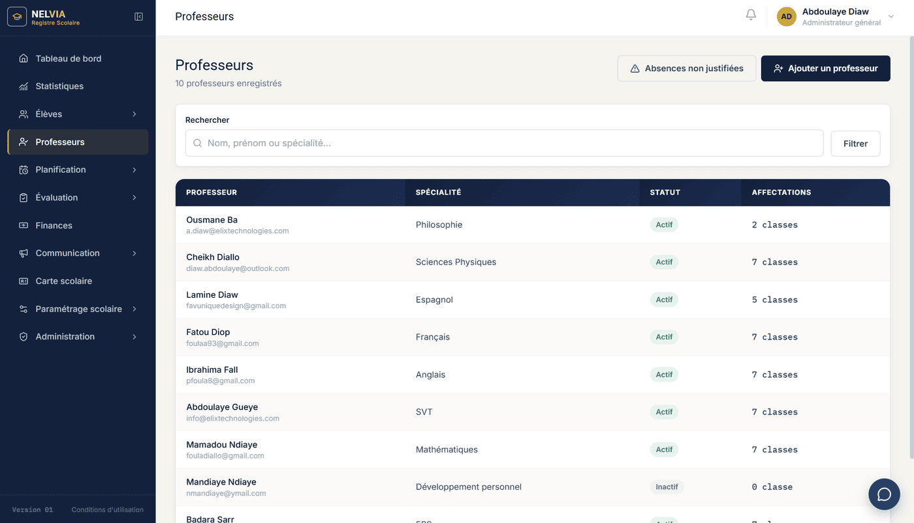Click the '2 classes' affectation value
This screenshot has width=914, height=523.
pyautogui.click(x=775, y=225)
